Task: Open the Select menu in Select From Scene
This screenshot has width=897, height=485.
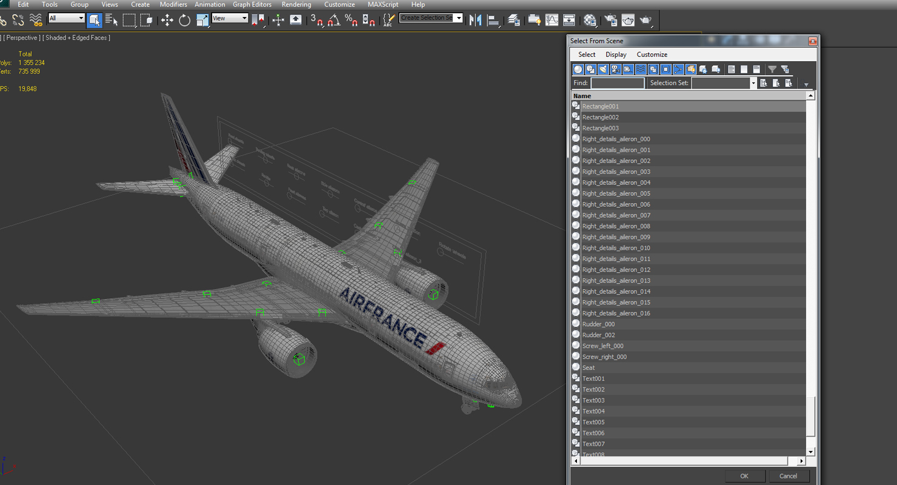Action: [587, 55]
